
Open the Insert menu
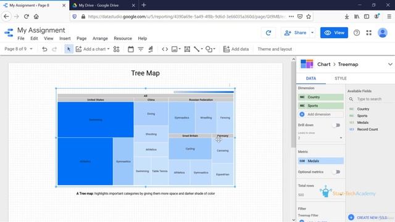tap(65, 38)
